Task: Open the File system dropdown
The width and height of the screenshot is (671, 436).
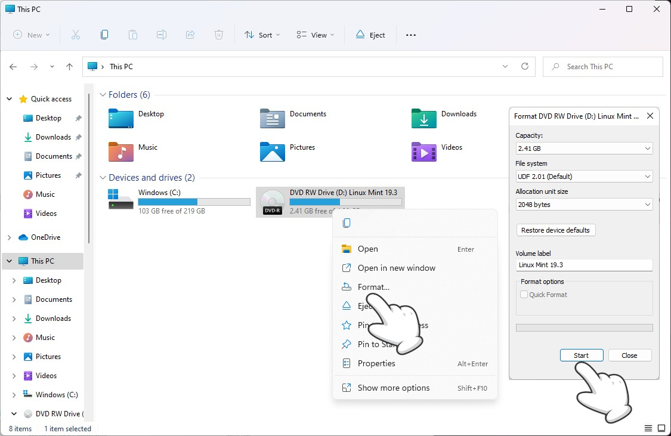Action: pyautogui.click(x=584, y=177)
